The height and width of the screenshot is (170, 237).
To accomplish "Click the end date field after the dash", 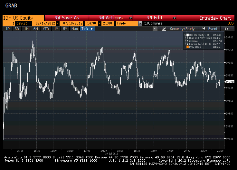I will pos(71,24).
